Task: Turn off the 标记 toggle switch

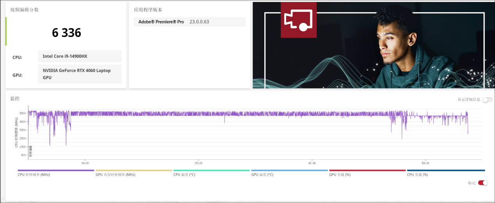Action: coord(483,183)
